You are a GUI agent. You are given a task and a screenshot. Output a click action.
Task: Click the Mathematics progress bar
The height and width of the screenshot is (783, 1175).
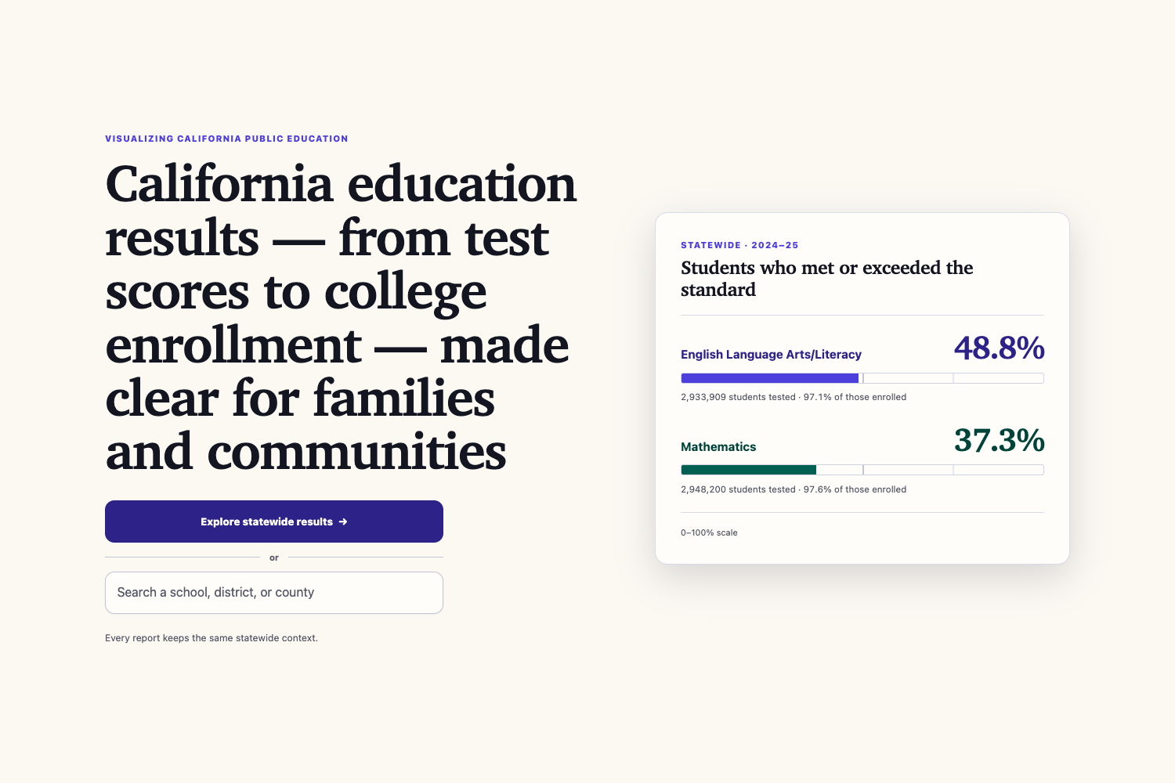862,470
